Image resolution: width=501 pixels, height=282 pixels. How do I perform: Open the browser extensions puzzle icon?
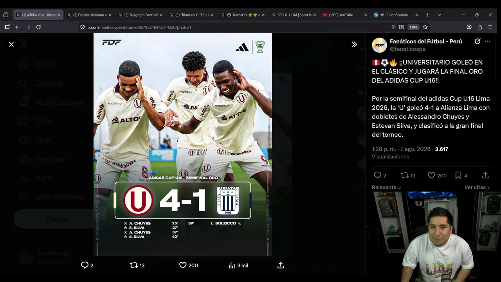point(479,27)
